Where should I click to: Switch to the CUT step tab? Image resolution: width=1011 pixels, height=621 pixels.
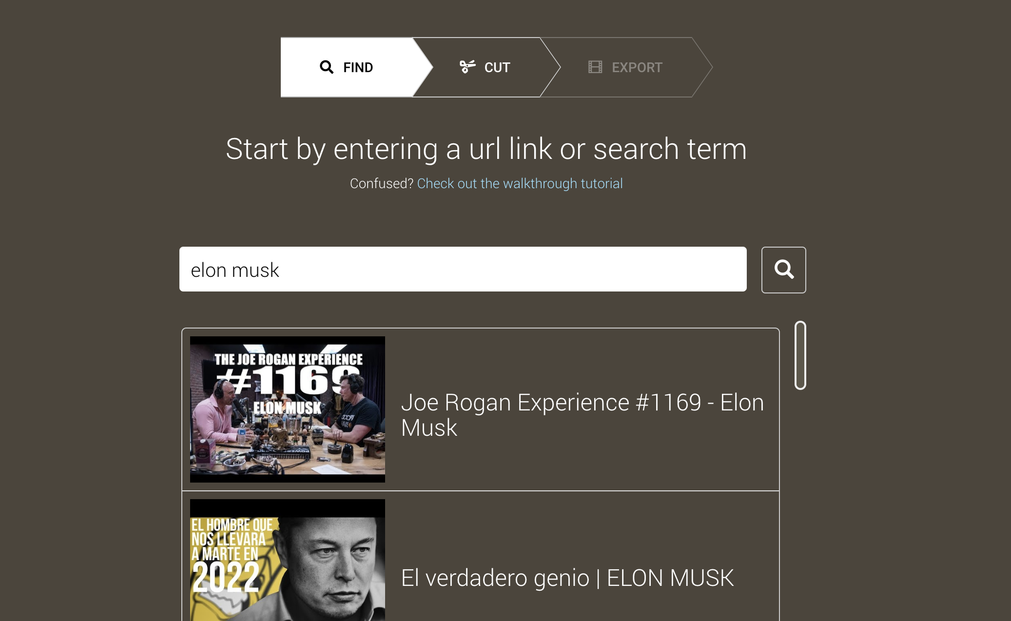click(x=486, y=67)
